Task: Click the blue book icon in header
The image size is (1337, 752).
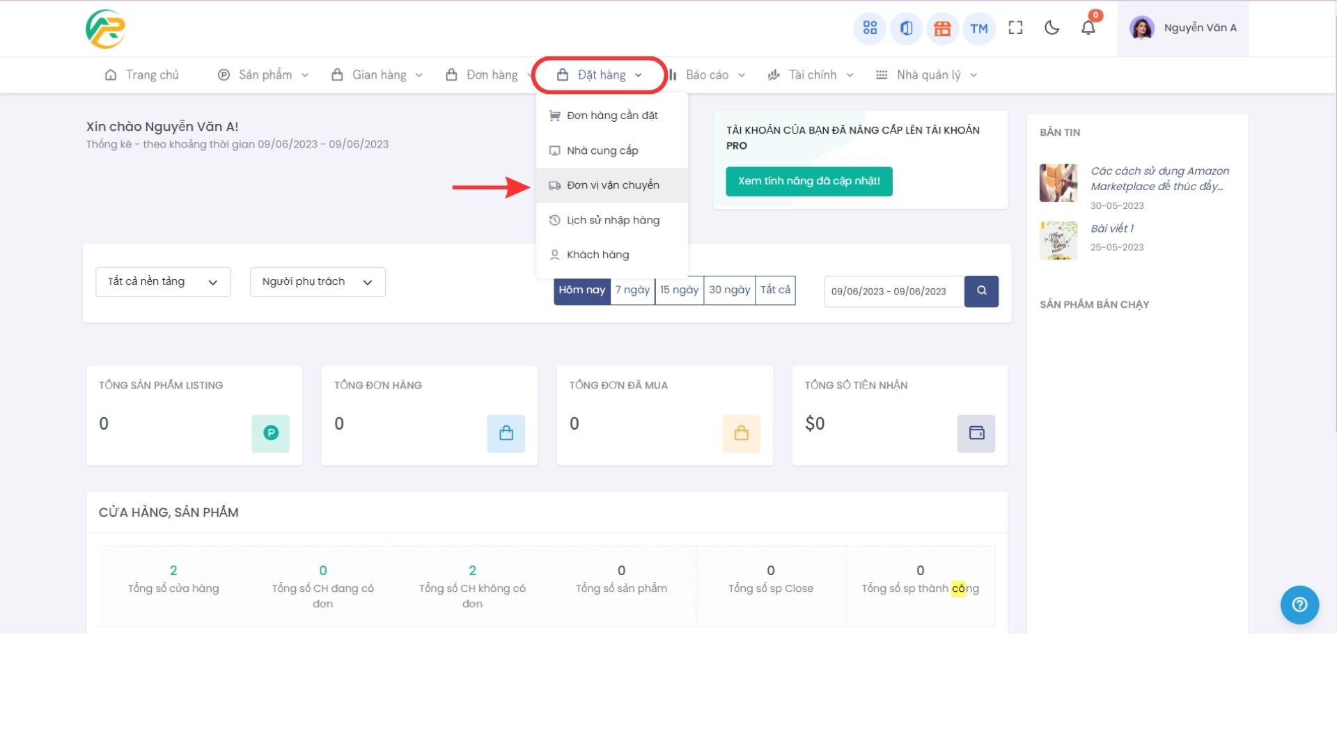Action: tap(906, 28)
